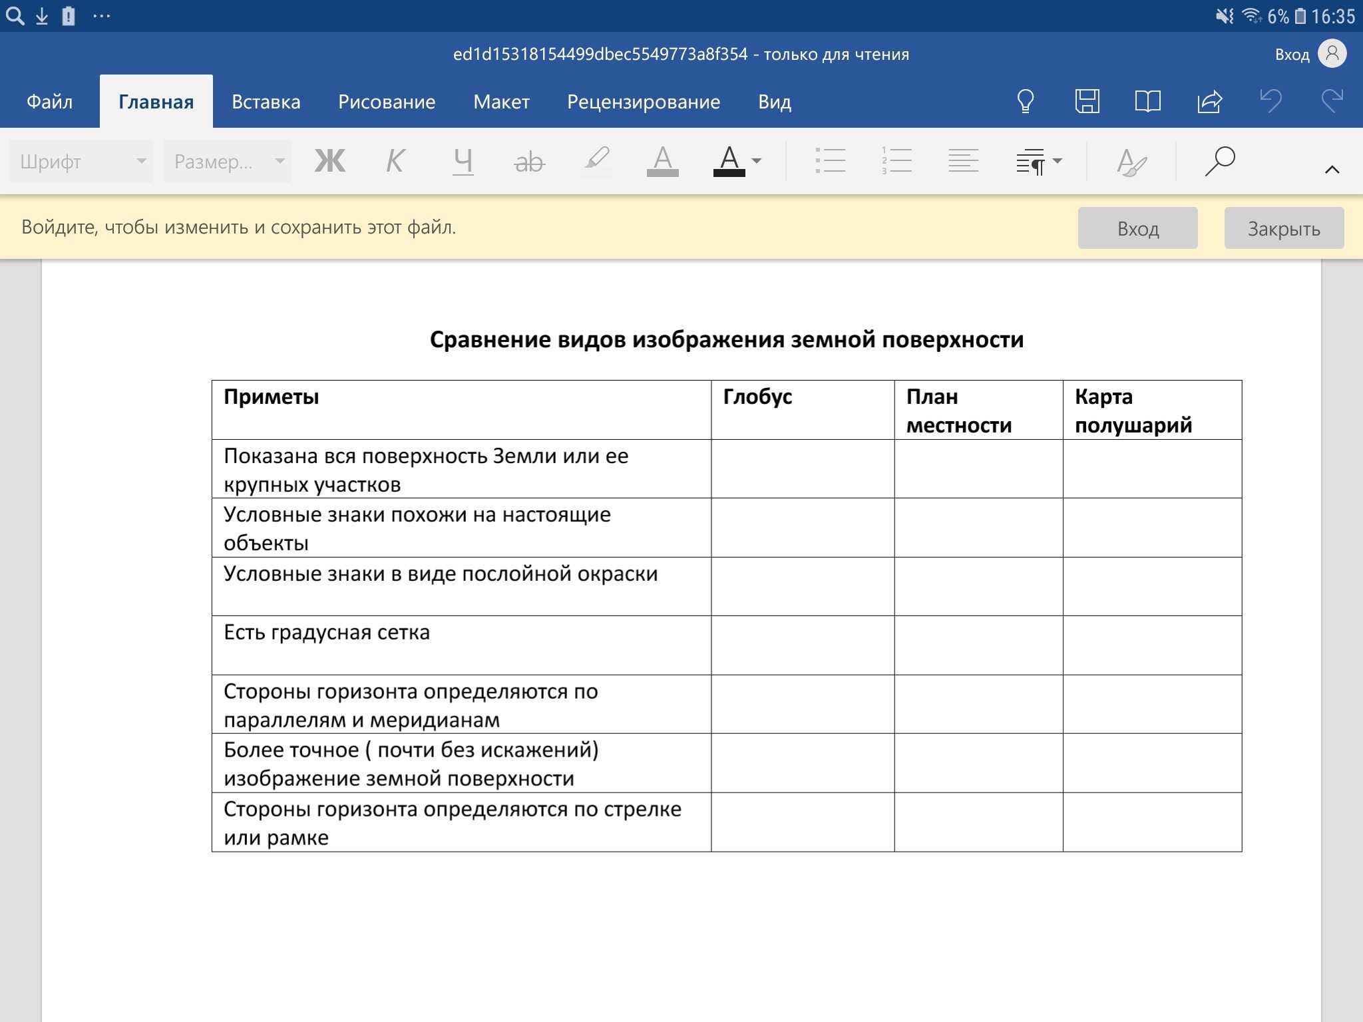Image resolution: width=1363 pixels, height=1022 pixels.
Task: Tap the lightbulb Tell Me icon
Action: pyautogui.click(x=1026, y=102)
